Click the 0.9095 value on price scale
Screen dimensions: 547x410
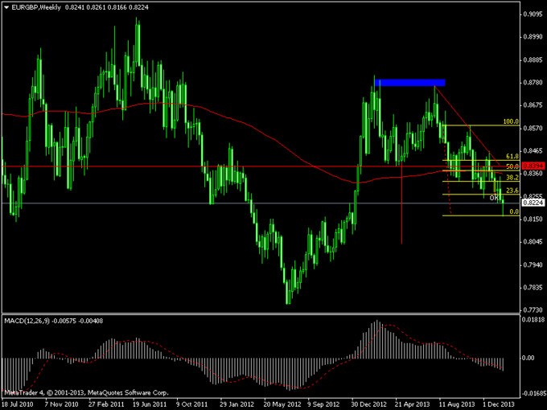pos(533,14)
